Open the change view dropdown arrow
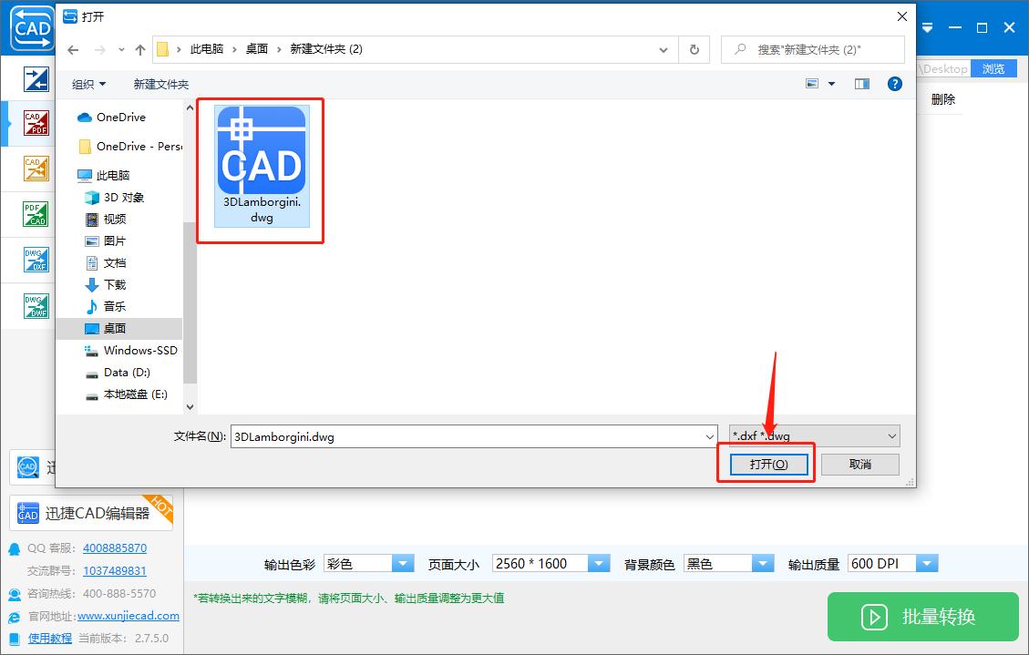This screenshot has width=1029, height=655. coord(832,84)
